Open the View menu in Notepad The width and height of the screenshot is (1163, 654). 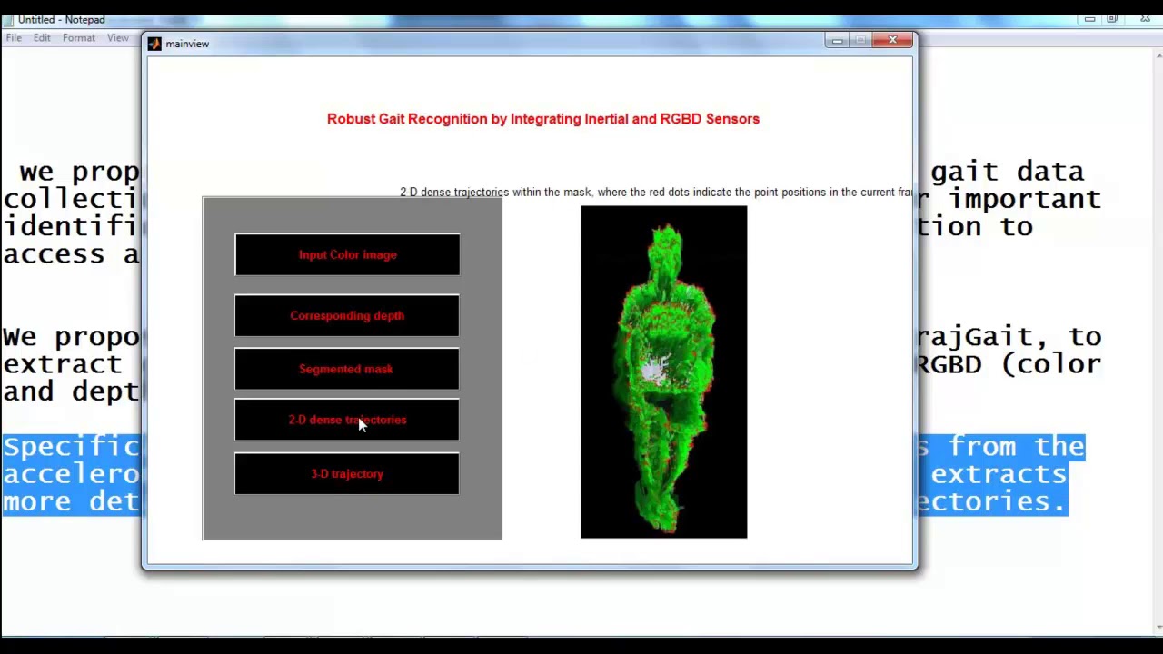tap(118, 38)
